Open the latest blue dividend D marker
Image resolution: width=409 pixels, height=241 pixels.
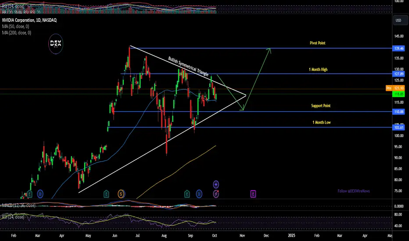(x=199, y=194)
